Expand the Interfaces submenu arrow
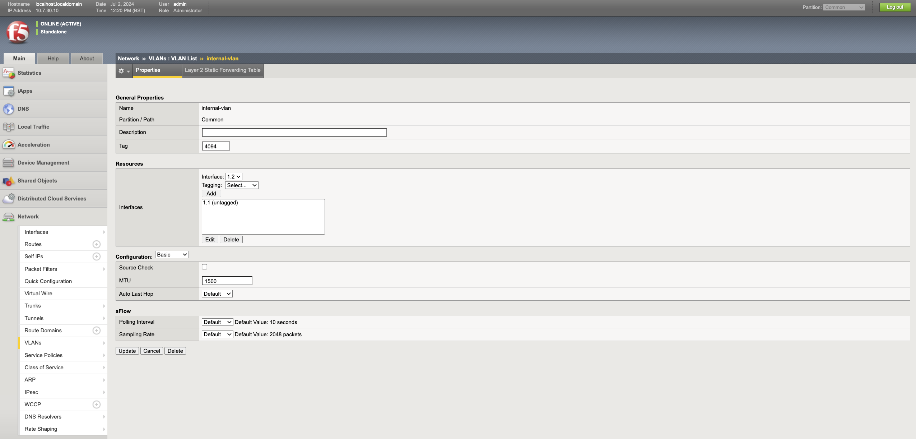This screenshot has width=916, height=439. [104, 232]
